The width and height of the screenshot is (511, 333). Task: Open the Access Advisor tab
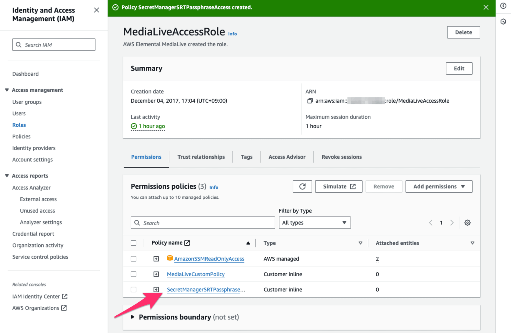[x=287, y=157]
